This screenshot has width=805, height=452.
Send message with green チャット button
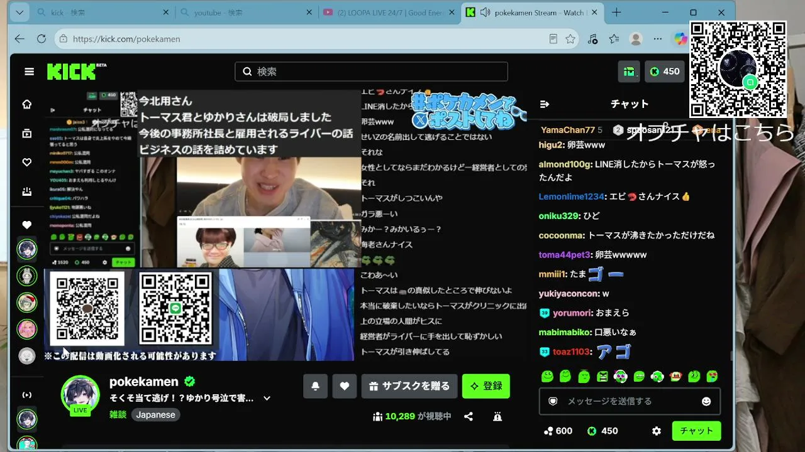coord(696,431)
